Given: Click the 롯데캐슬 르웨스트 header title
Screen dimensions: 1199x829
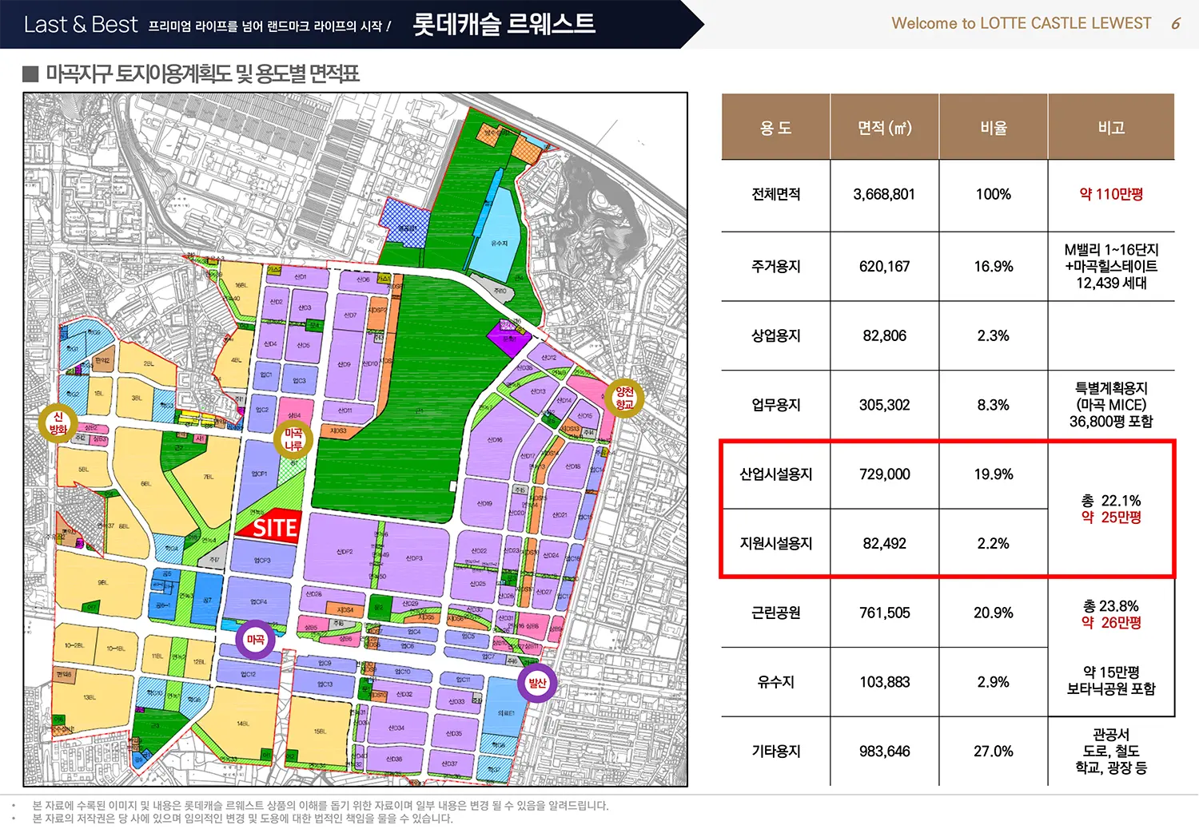Looking at the screenshot, I should [504, 24].
